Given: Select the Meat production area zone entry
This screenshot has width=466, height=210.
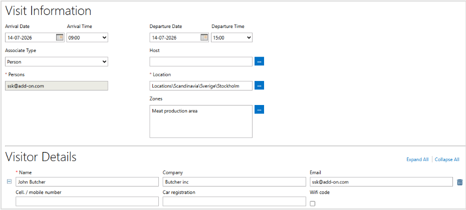Looking at the screenshot, I should click(x=175, y=111).
